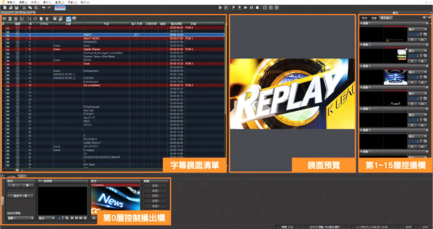This screenshot has height=229, width=433.
Task: Select the row 'SEASON RECORD'
Action: point(113,157)
